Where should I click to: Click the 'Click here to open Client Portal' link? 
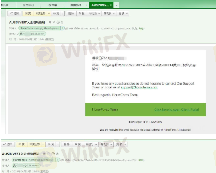point(176,109)
